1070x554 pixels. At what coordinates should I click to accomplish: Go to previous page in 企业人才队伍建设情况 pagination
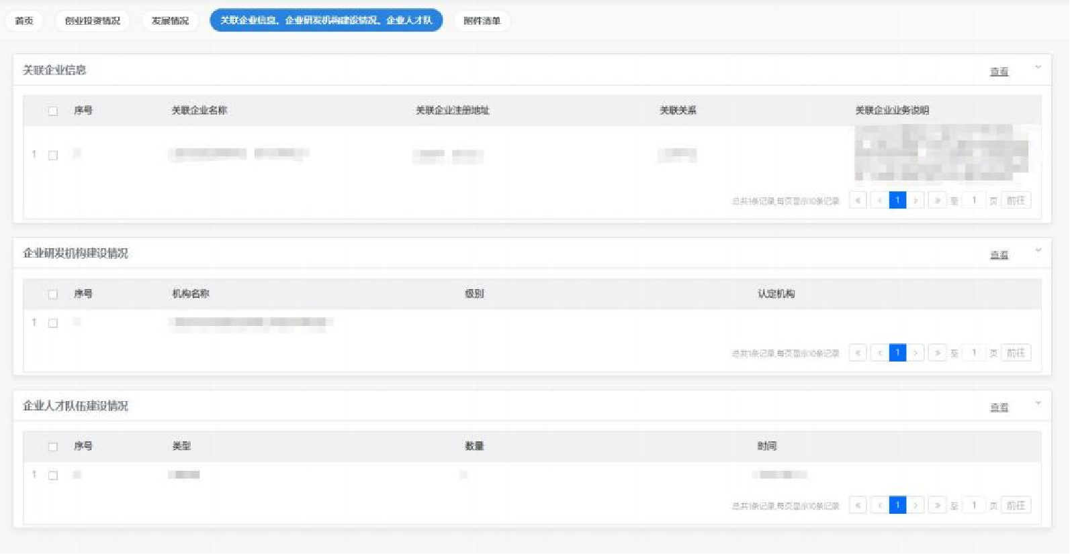[879, 505]
